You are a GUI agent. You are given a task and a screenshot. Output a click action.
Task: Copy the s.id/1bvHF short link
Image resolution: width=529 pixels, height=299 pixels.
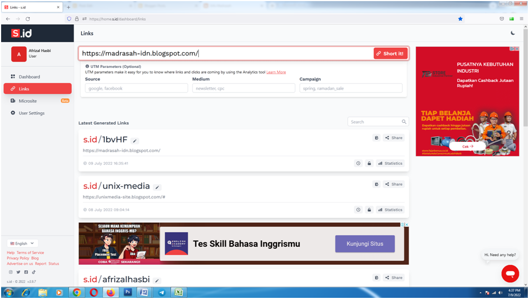point(377,138)
